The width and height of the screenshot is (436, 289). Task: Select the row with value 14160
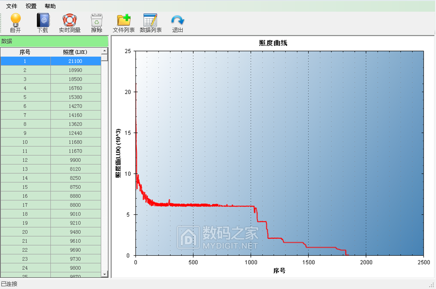(x=51, y=115)
